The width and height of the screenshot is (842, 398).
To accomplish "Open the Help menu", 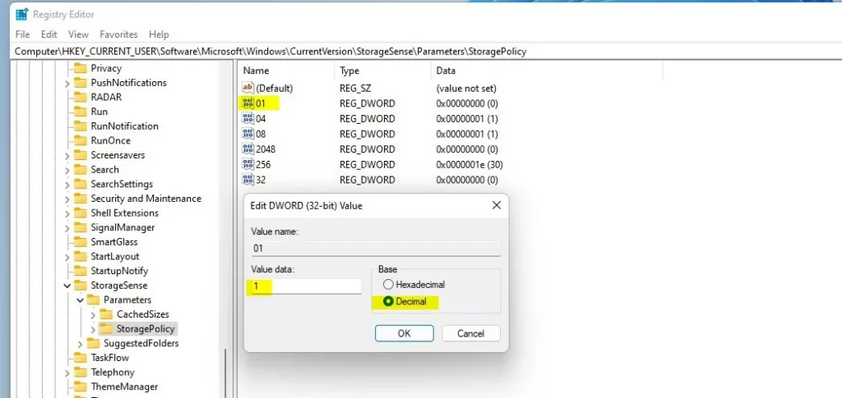I will 159,34.
